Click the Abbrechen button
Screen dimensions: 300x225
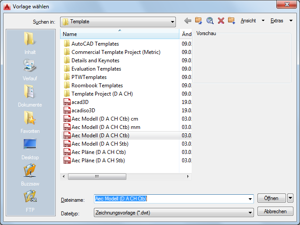pos(275,211)
